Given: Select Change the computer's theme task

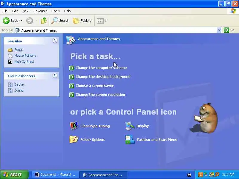Looking at the screenshot, I should click(101, 68).
